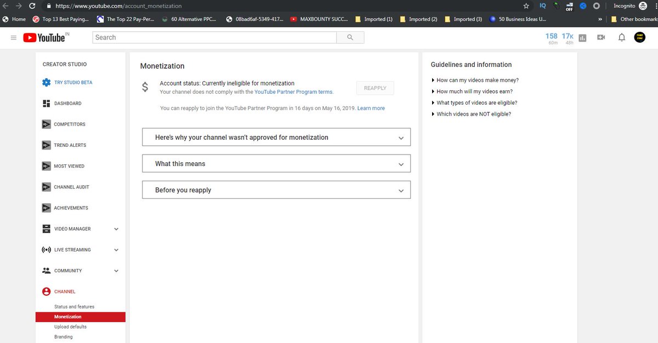Expand the "Before you reapply" section
This screenshot has height=343, width=658.
point(276,190)
